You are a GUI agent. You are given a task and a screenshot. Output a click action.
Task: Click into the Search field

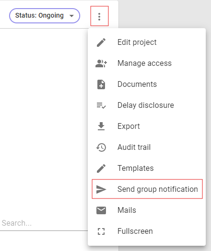44,223
